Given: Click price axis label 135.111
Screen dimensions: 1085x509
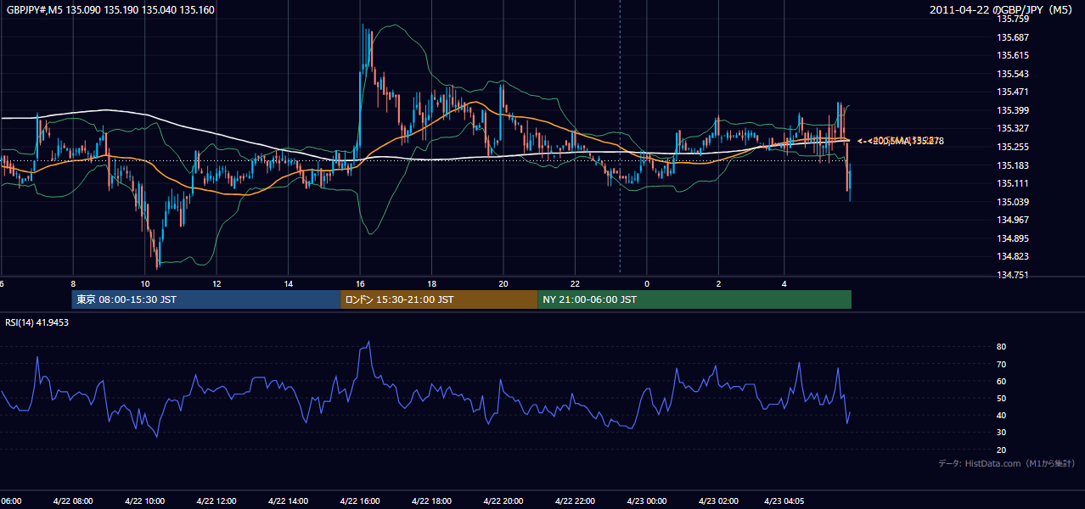Looking at the screenshot, I should [x=1013, y=183].
